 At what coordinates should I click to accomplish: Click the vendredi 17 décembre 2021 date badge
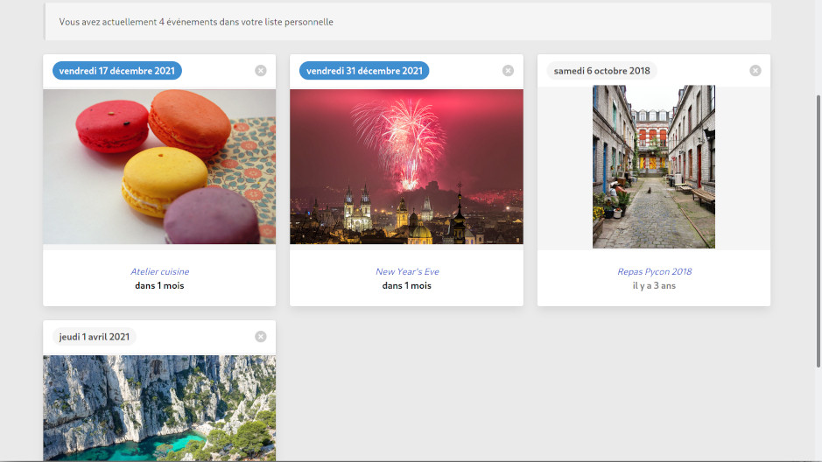(x=117, y=71)
